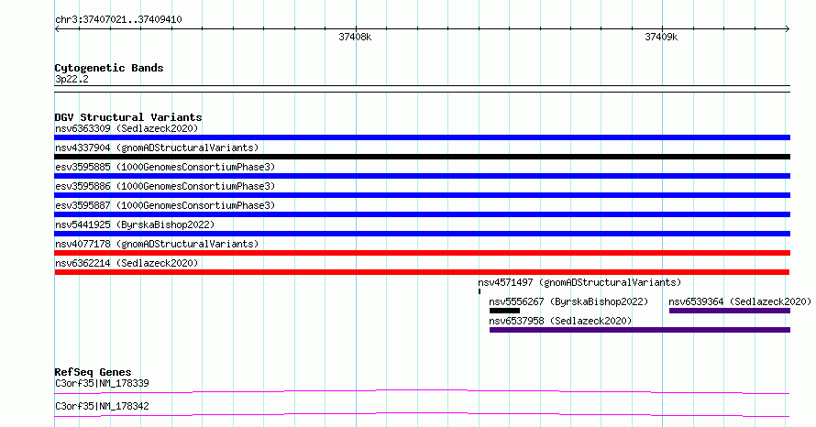Open gene C3orf35|NM_178339 label
Viewport: 816px width, 427px height.
tap(102, 383)
